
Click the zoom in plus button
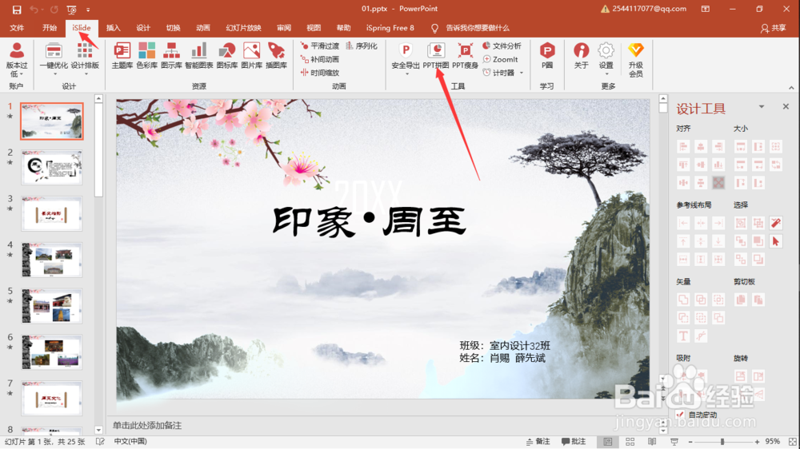[x=757, y=441]
